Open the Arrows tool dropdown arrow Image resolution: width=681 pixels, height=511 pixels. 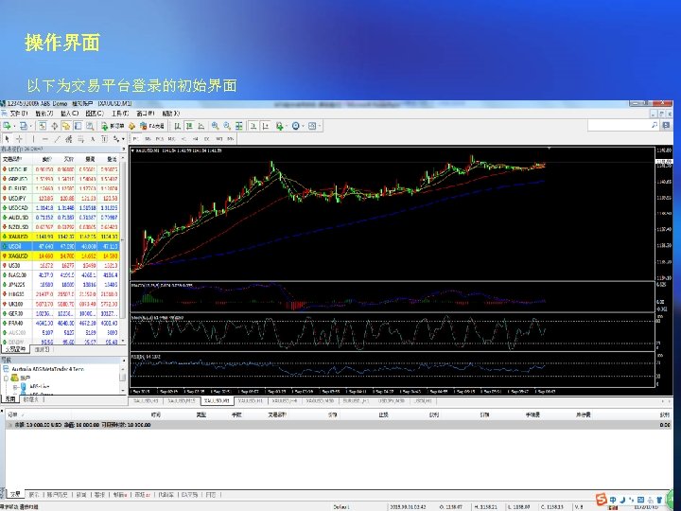click(123, 139)
